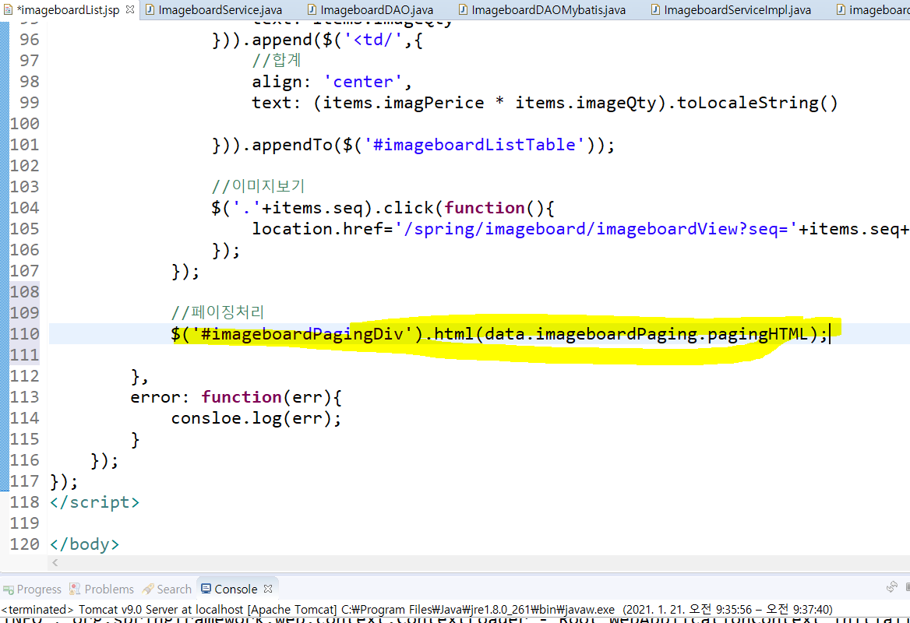Open the ImageboardDAOMybatis.java tab
This screenshot has width=910, height=623.
point(548,10)
